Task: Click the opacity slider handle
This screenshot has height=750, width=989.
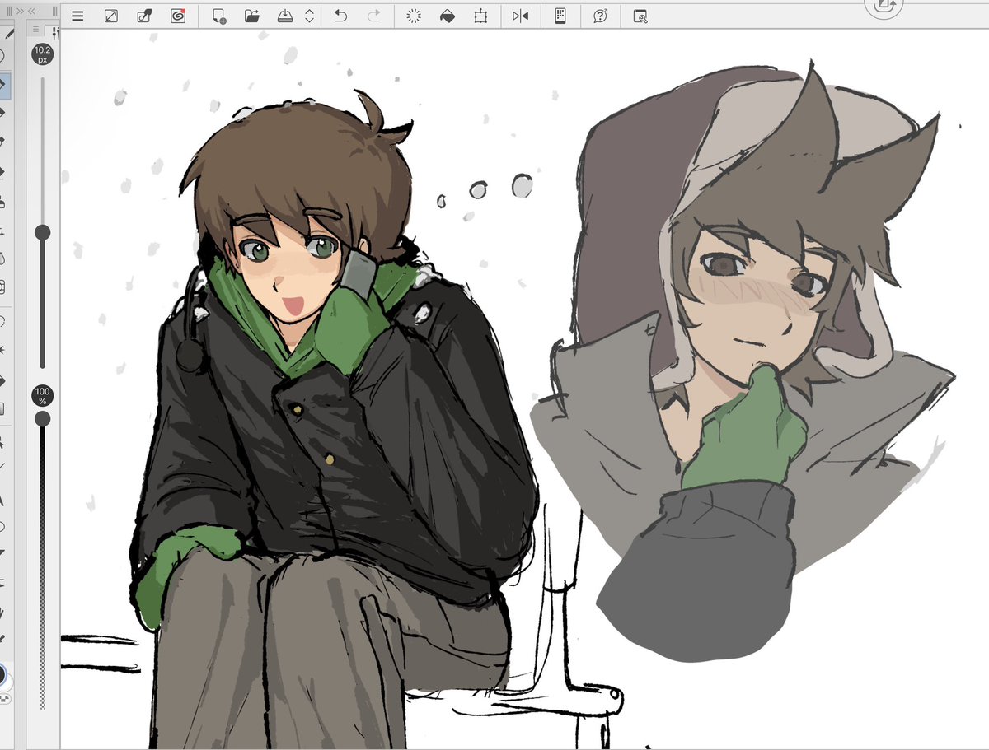Action: coord(43,419)
